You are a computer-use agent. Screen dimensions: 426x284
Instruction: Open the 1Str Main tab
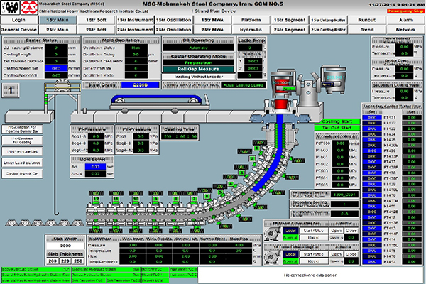pos(58,20)
